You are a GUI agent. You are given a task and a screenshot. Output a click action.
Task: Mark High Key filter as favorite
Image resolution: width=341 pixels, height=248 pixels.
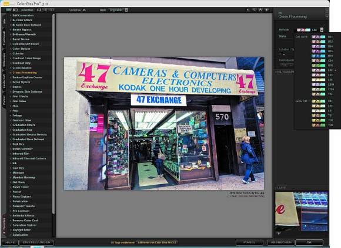[x=10, y=144]
